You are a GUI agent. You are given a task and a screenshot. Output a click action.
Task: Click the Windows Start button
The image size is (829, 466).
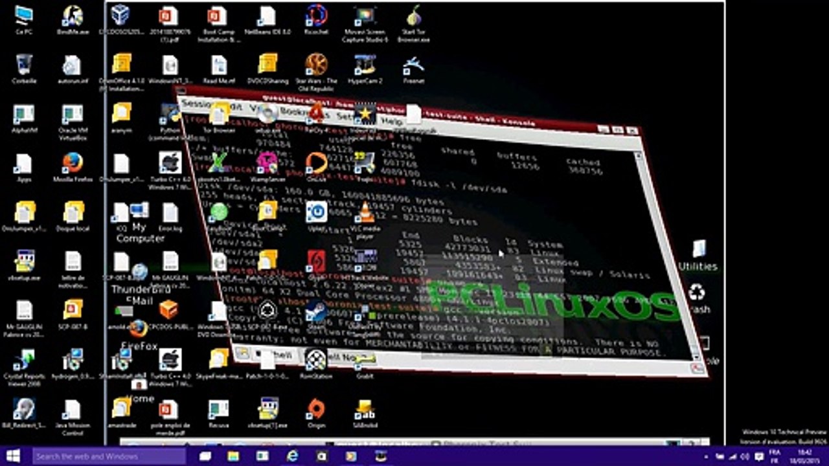(13, 456)
